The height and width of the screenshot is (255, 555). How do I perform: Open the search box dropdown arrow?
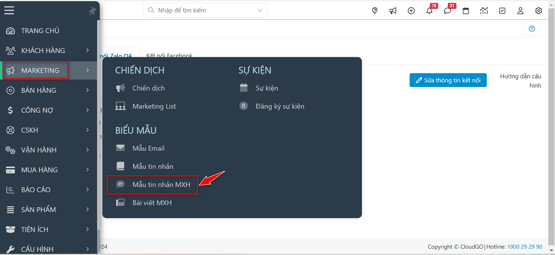pyautogui.click(x=260, y=10)
